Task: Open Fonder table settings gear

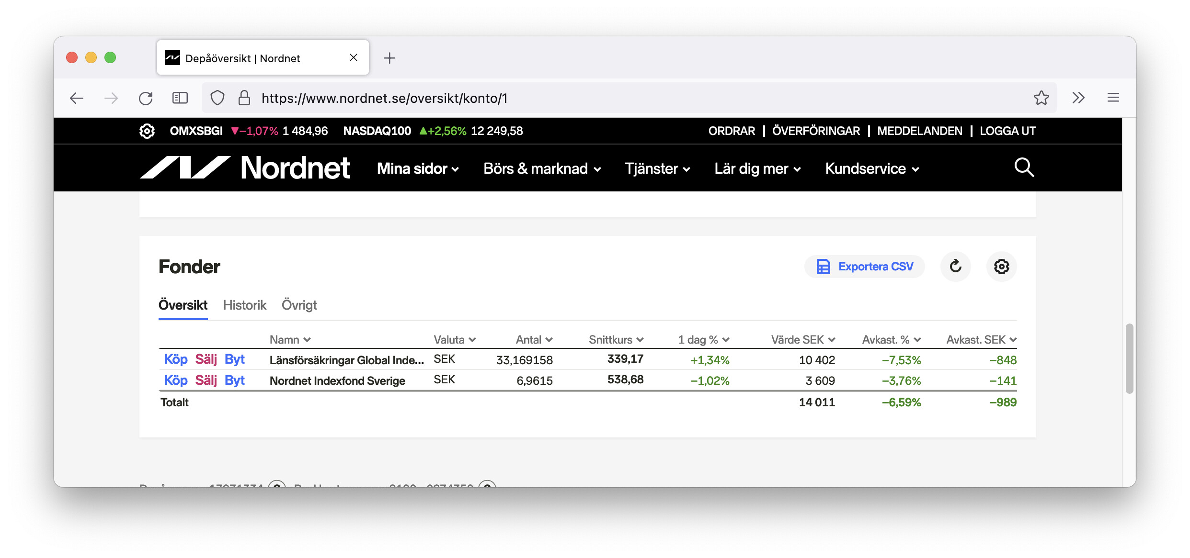Action: pyautogui.click(x=1001, y=266)
